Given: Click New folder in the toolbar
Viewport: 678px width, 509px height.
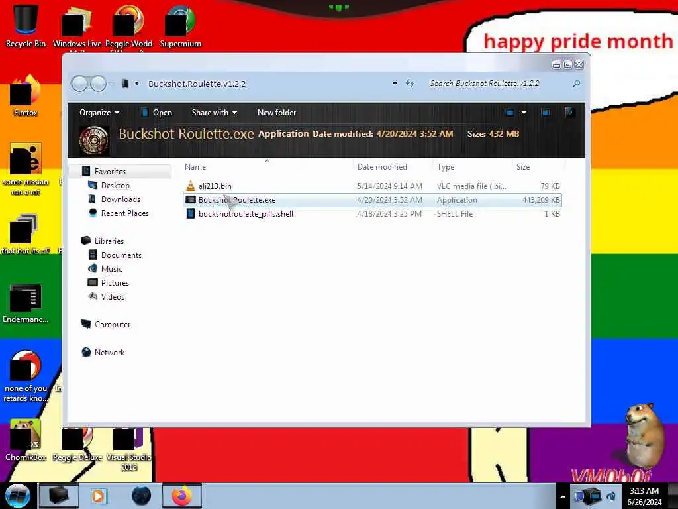Looking at the screenshot, I should coord(277,113).
